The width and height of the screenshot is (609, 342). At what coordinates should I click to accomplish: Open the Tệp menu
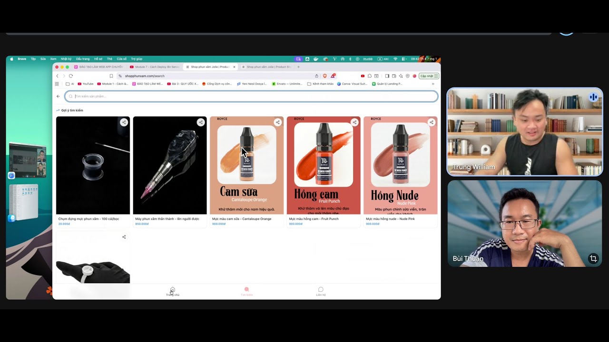click(x=33, y=59)
